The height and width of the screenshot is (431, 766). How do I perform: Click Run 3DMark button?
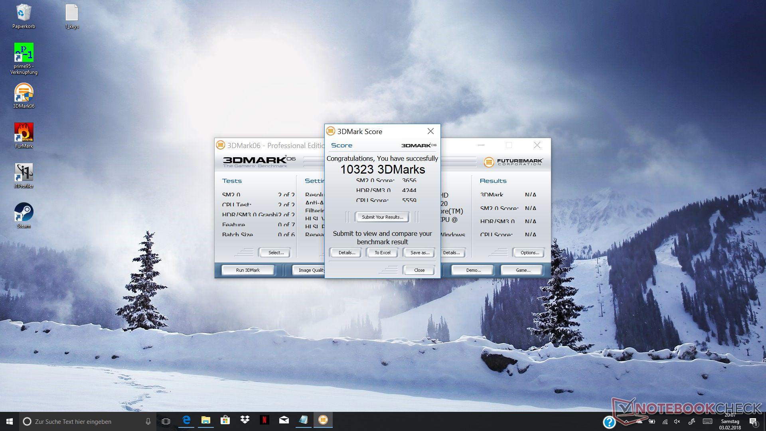tap(248, 270)
